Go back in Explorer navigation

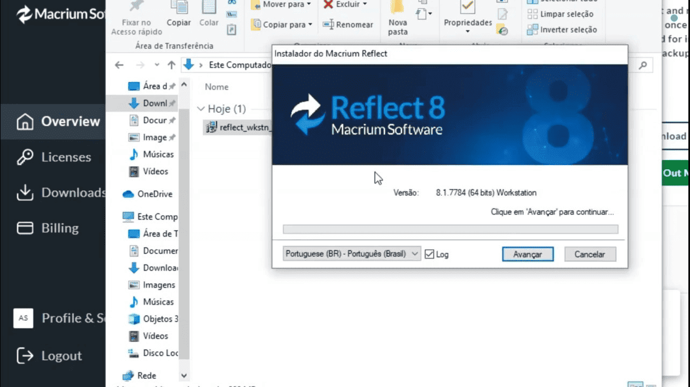pos(119,65)
